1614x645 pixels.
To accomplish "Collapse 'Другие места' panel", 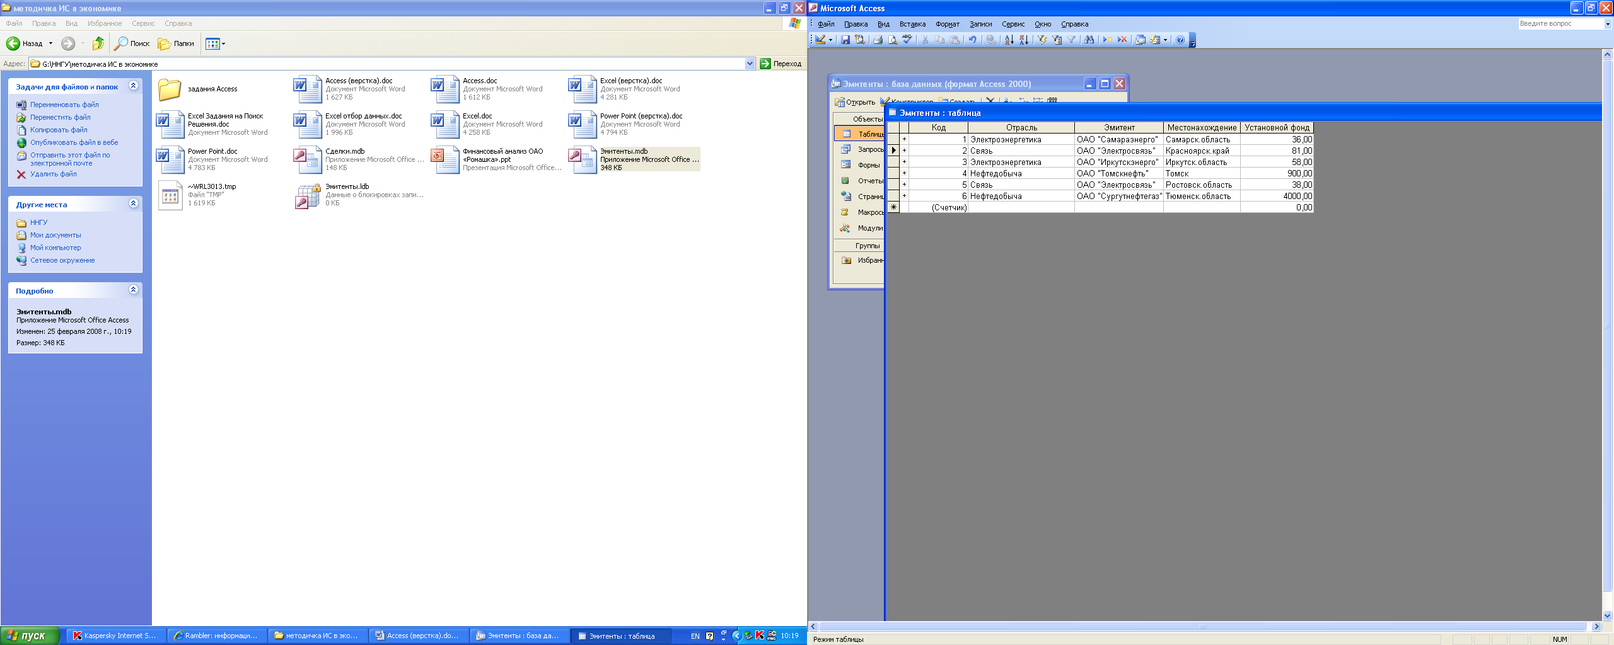I will point(133,203).
